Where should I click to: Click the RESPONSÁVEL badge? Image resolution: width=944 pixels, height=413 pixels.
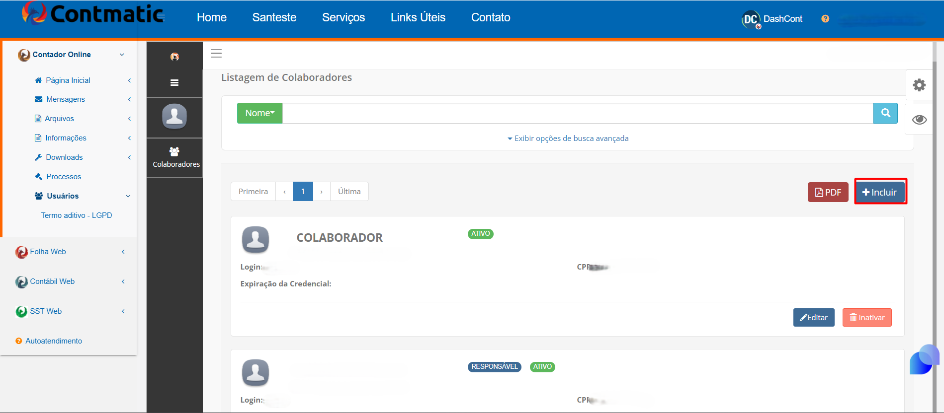[x=495, y=367]
